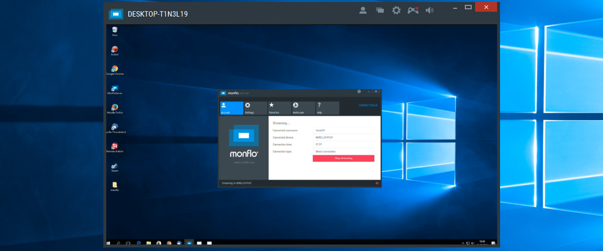Expand hidden tray icons on remote taskbar
The height and width of the screenshot is (251, 603).
pos(463,243)
